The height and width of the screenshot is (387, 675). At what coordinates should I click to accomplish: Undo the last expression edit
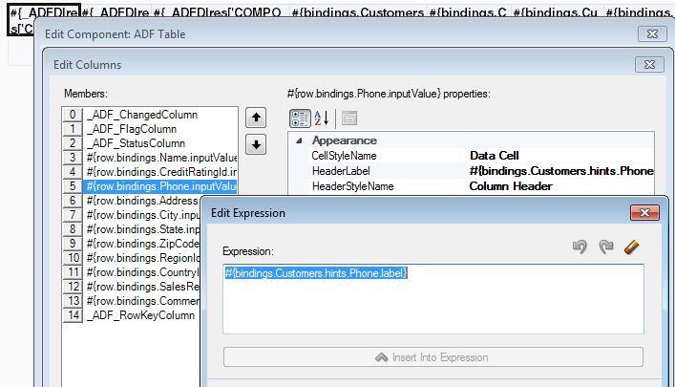click(x=580, y=247)
